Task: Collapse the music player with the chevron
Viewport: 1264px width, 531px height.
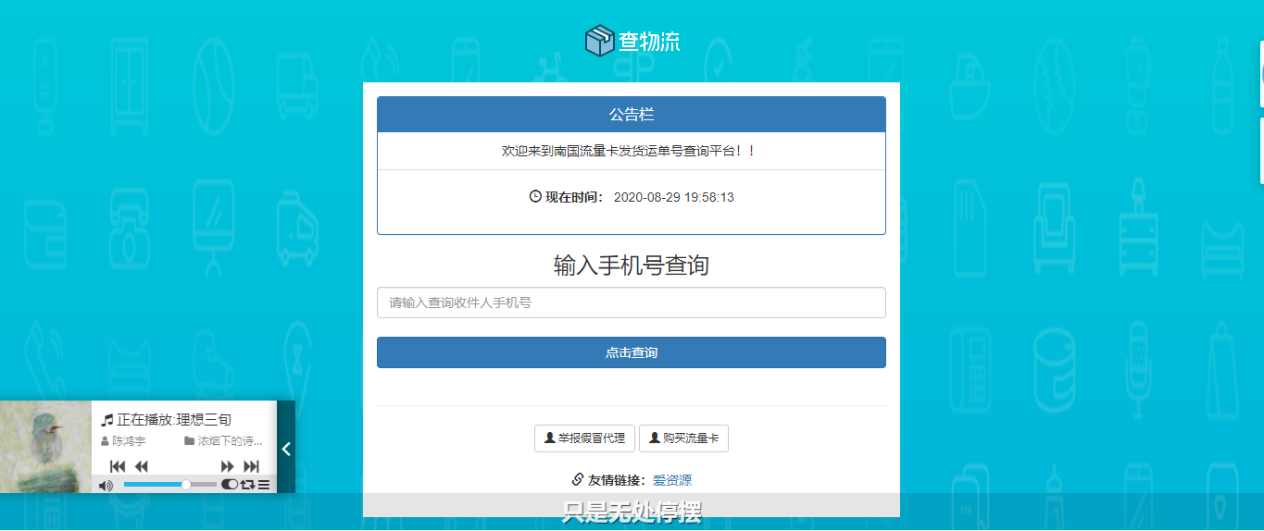Action: pyautogui.click(x=286, y=449)
